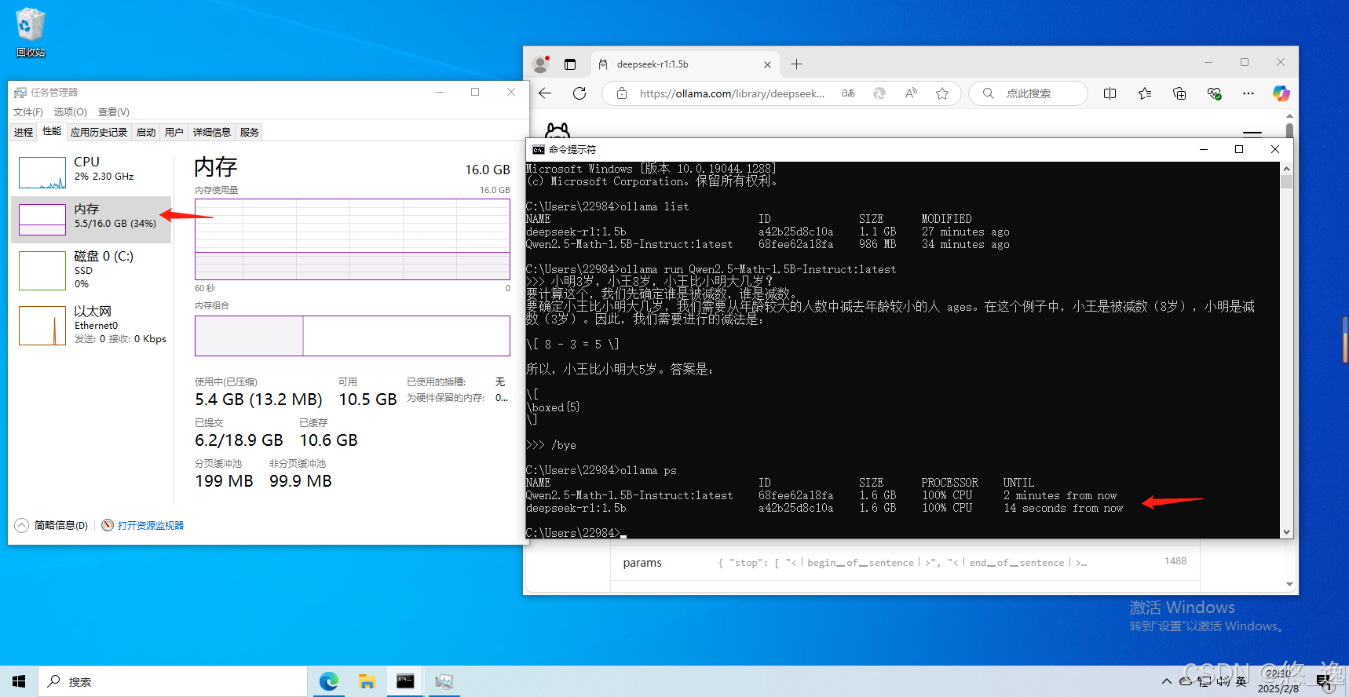Viewport: 1349px width, 697px height.
Task: Click the Edge page scrollbar down arrow
Action: pos(1289,584)
